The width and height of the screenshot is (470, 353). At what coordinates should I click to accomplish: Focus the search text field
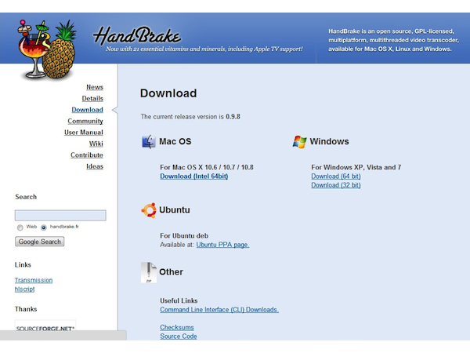coord(60,216)
